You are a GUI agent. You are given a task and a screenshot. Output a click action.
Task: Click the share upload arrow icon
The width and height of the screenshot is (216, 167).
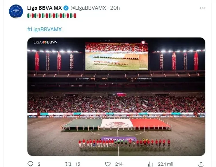click(x=201, y=164)
